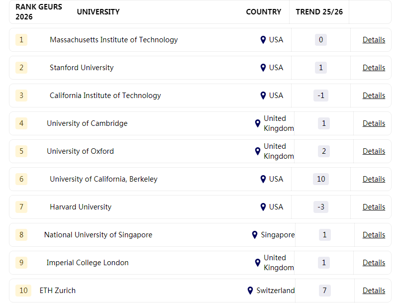Click the map pin for Imperial College London
This screenshot has width=406, height=303.
click(x=258, y=263)
